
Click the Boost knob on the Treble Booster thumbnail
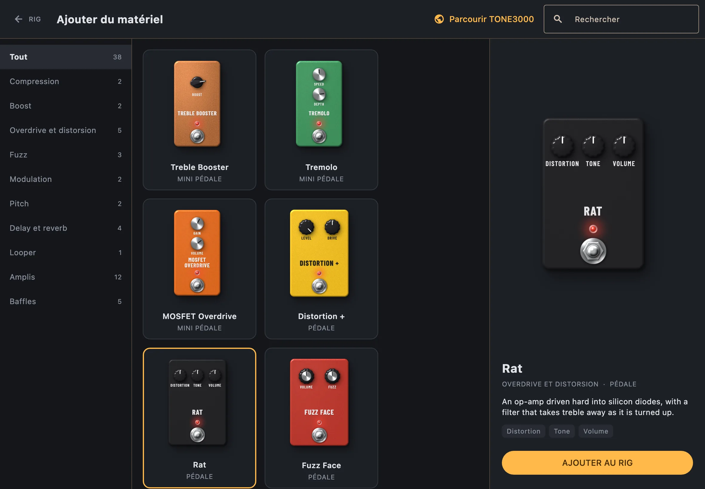197,82
